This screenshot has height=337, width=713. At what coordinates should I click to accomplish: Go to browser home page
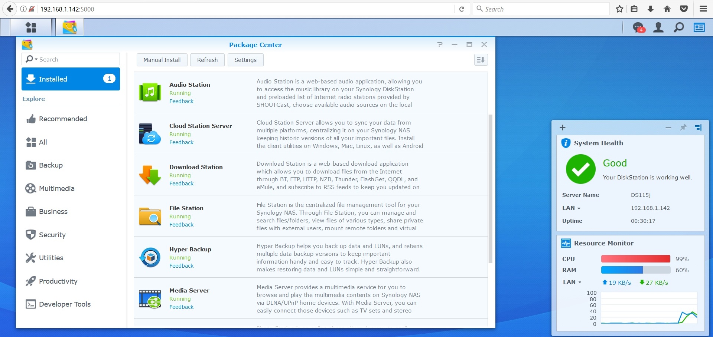click(667, 9)
